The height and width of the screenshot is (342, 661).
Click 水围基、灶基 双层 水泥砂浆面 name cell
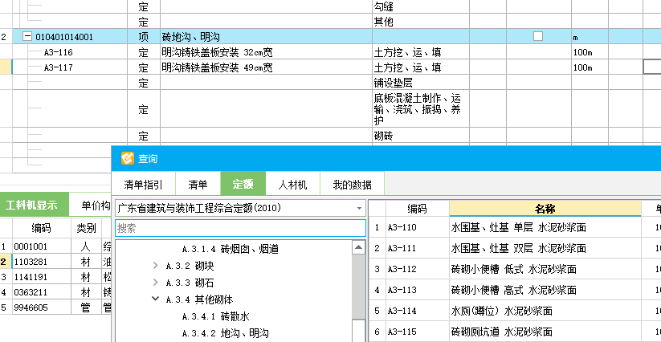(545, 248)
